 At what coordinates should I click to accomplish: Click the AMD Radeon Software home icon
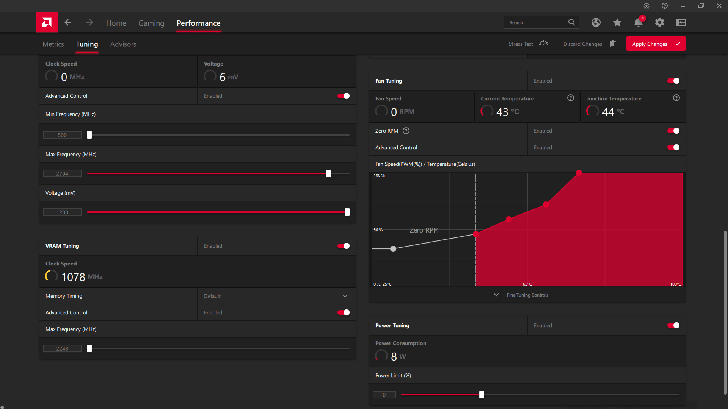coord(47,22)
